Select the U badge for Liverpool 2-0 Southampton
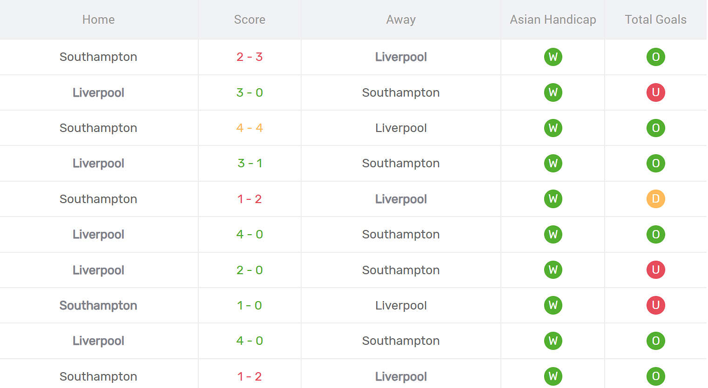The image size is (708, 388). [x=655, y=270]
